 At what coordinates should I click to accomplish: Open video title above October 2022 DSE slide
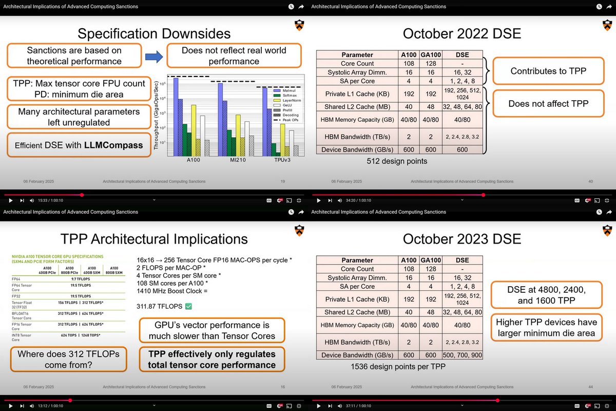378,7
